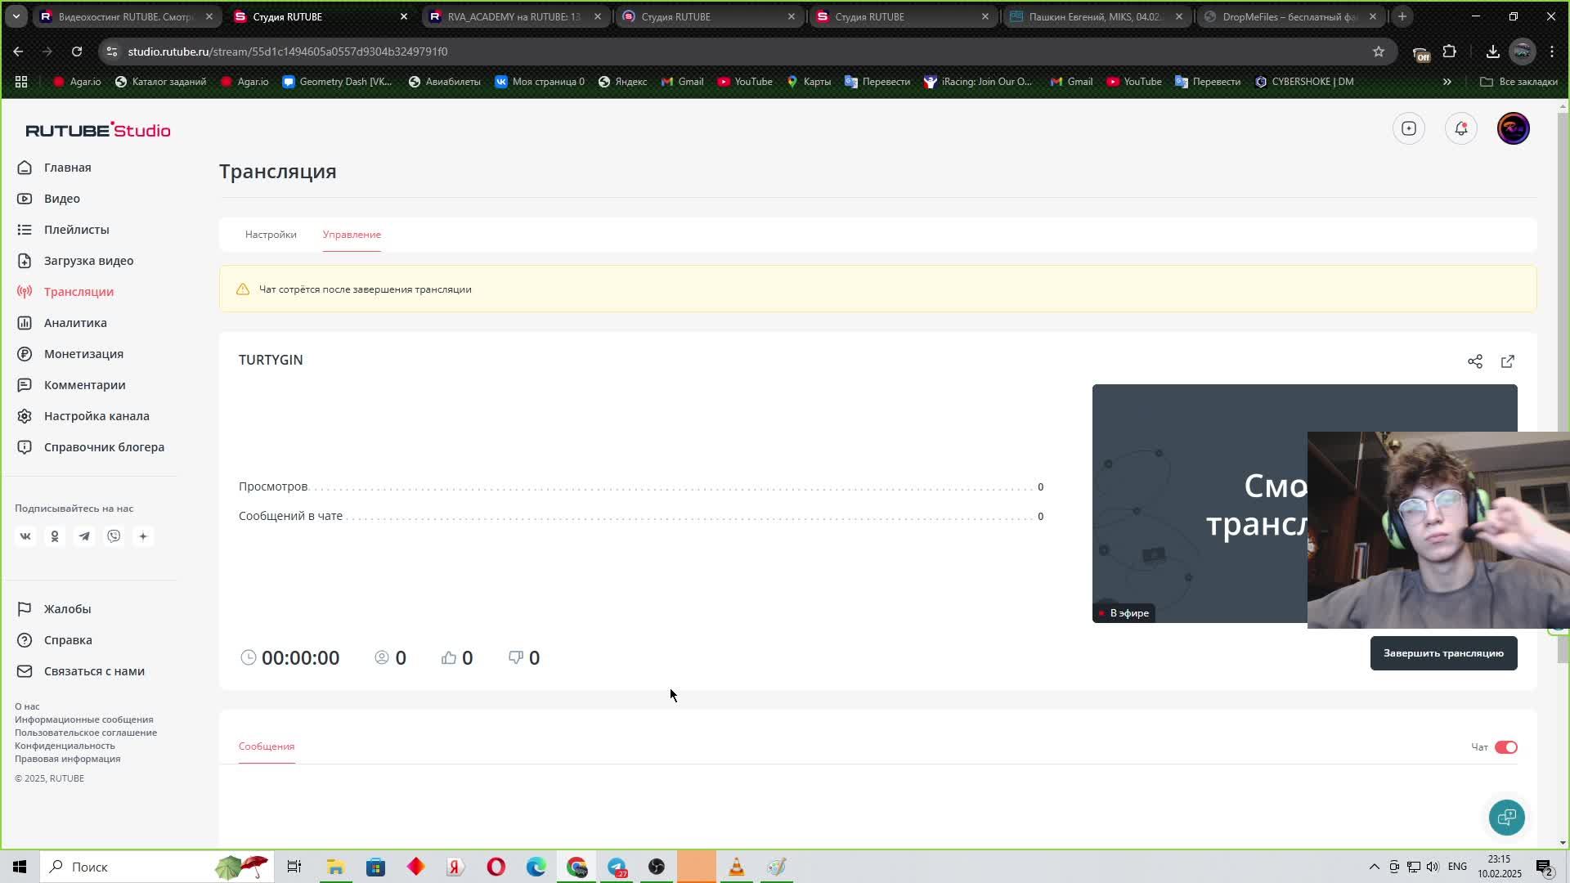
Task: Open the Пользовательское соглашение link
Action: [x=86, y=733]
